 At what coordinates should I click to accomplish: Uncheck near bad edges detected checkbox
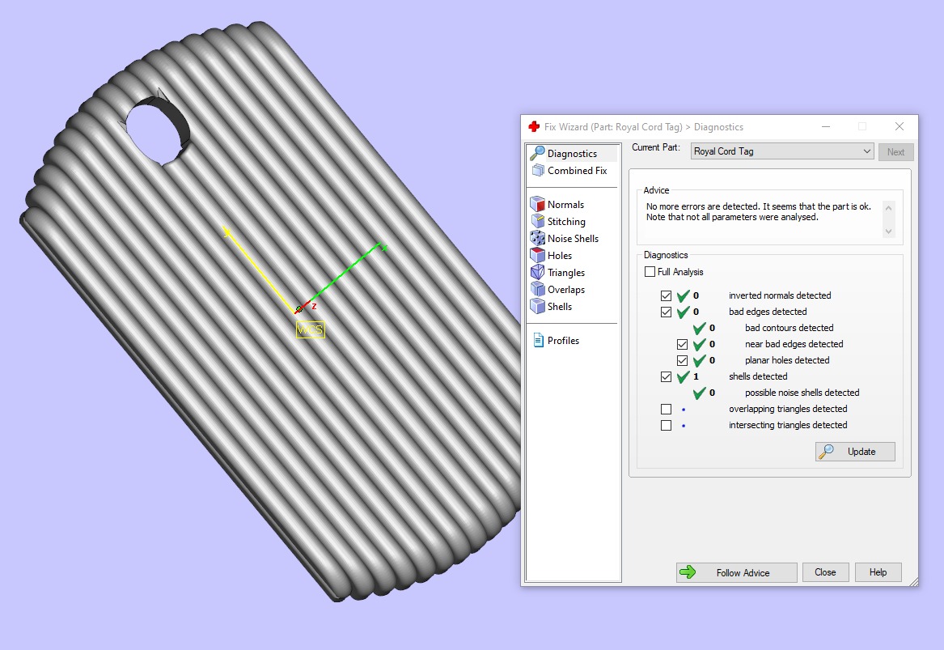click(682, 345)
